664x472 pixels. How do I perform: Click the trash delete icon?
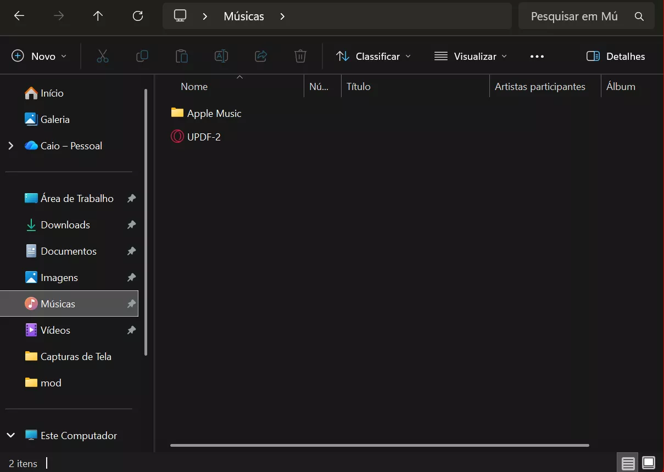point(300,56)
